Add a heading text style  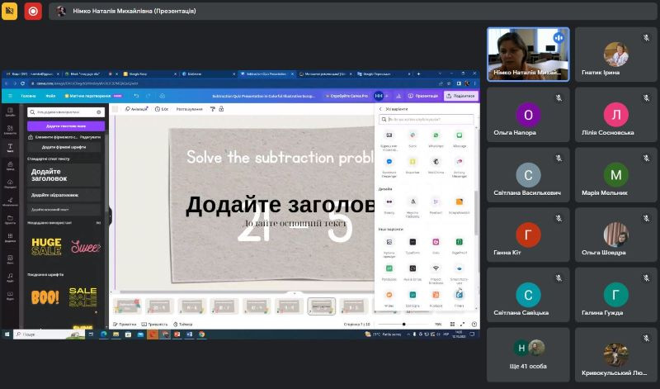point(64,175)
